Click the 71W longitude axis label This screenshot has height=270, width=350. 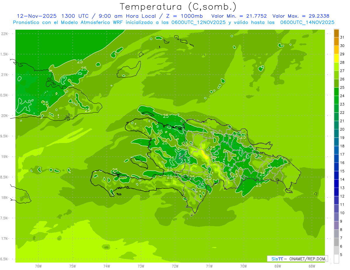pos(209,266)
